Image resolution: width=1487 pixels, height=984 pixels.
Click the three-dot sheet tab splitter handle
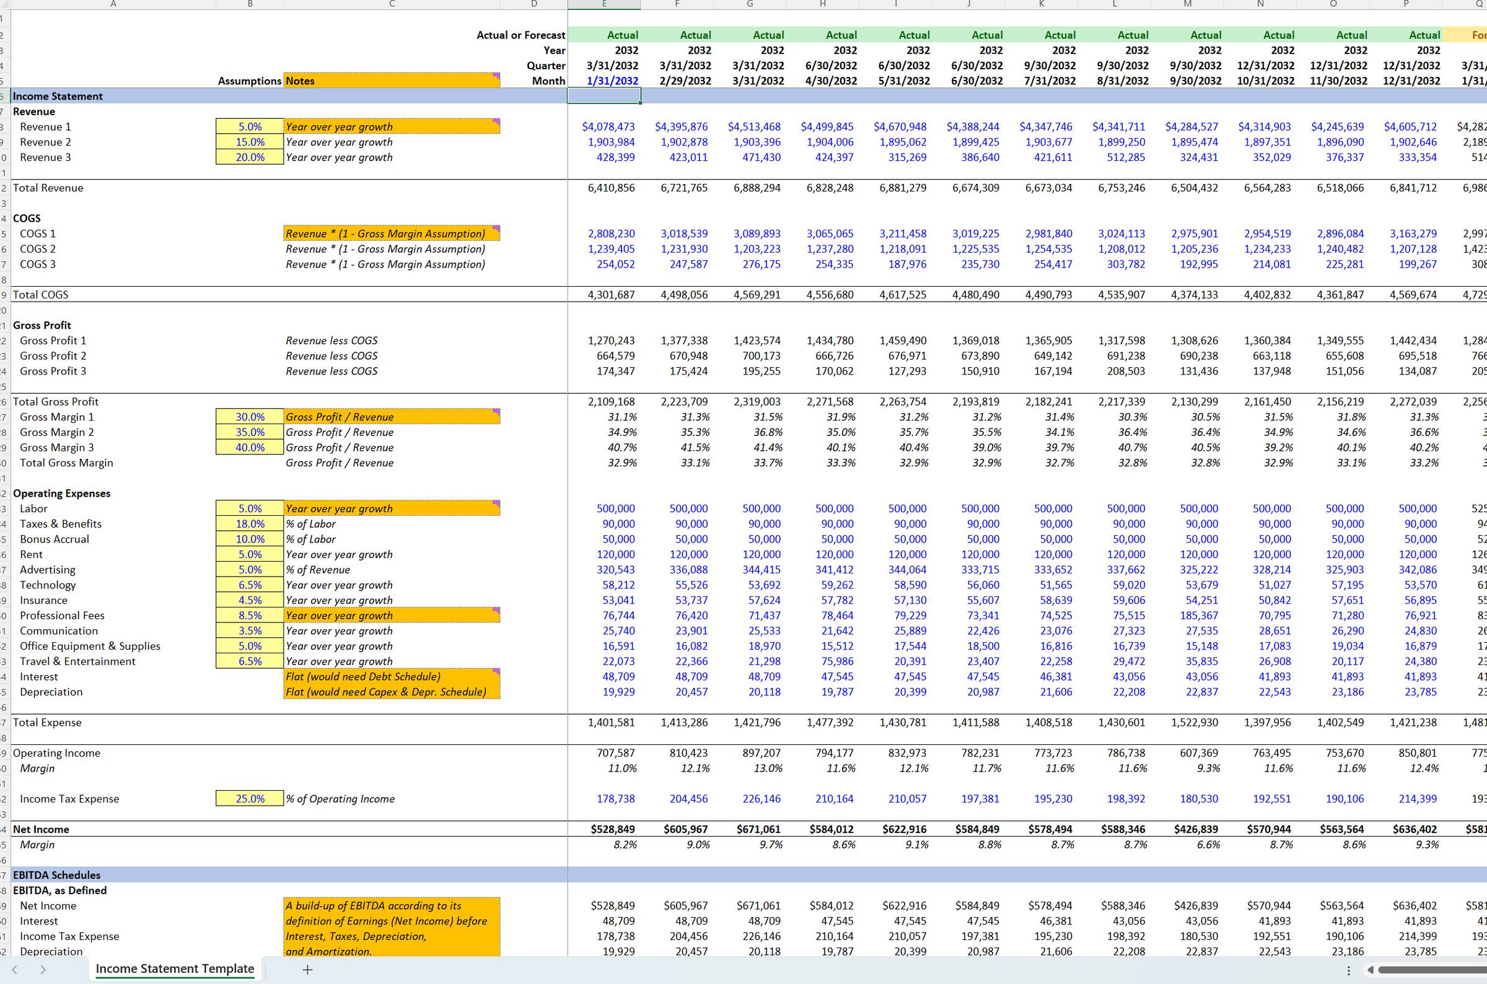(1348, 970)
